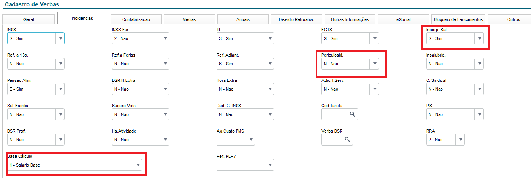This screenshot has height=178, width=531.
Task: Open the Ref. a 13o. dropdown arrow
Action: 60,64
